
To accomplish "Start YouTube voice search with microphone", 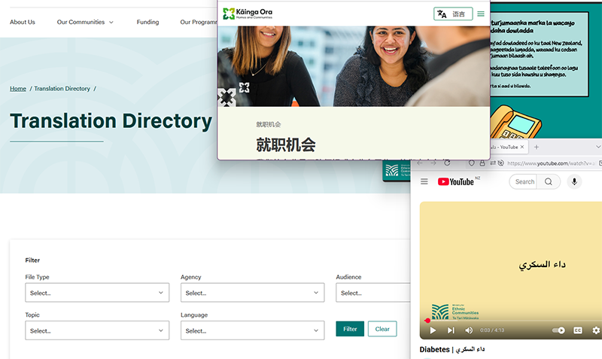I will (x=574, y=181).
